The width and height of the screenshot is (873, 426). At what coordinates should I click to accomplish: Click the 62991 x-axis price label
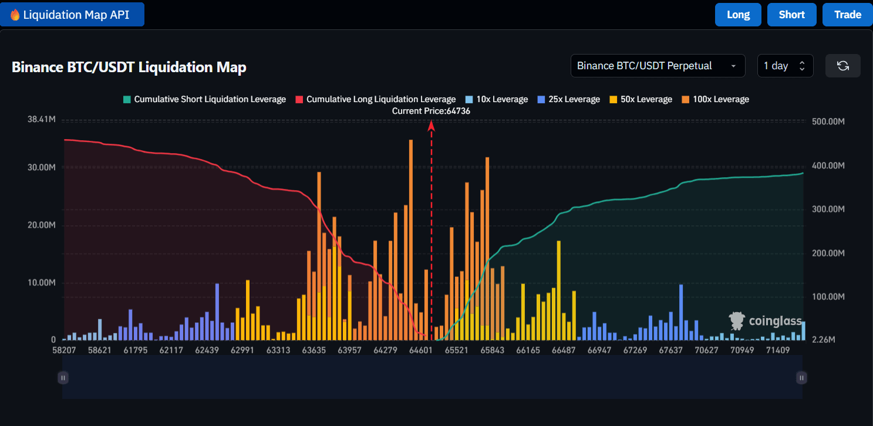[242, 350]
